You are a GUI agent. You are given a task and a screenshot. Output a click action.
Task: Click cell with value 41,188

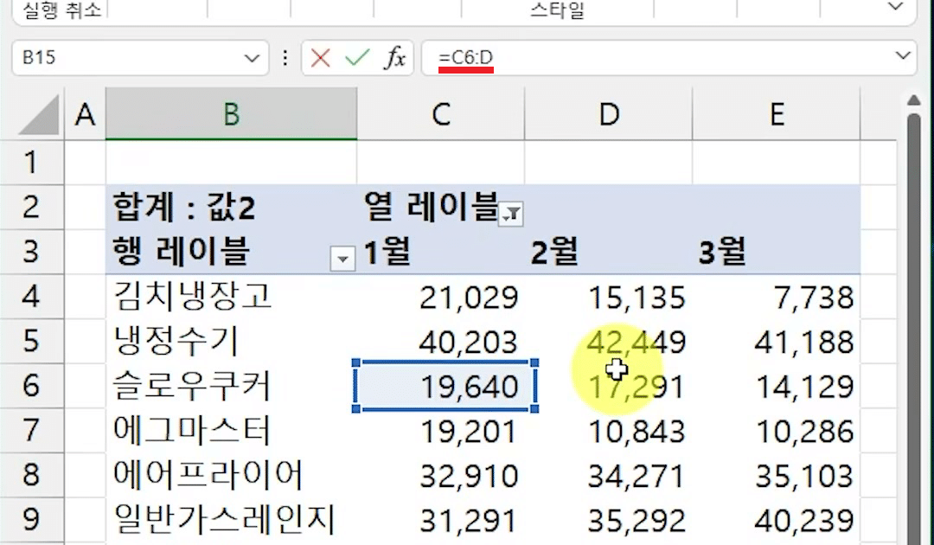click(777, 341)
